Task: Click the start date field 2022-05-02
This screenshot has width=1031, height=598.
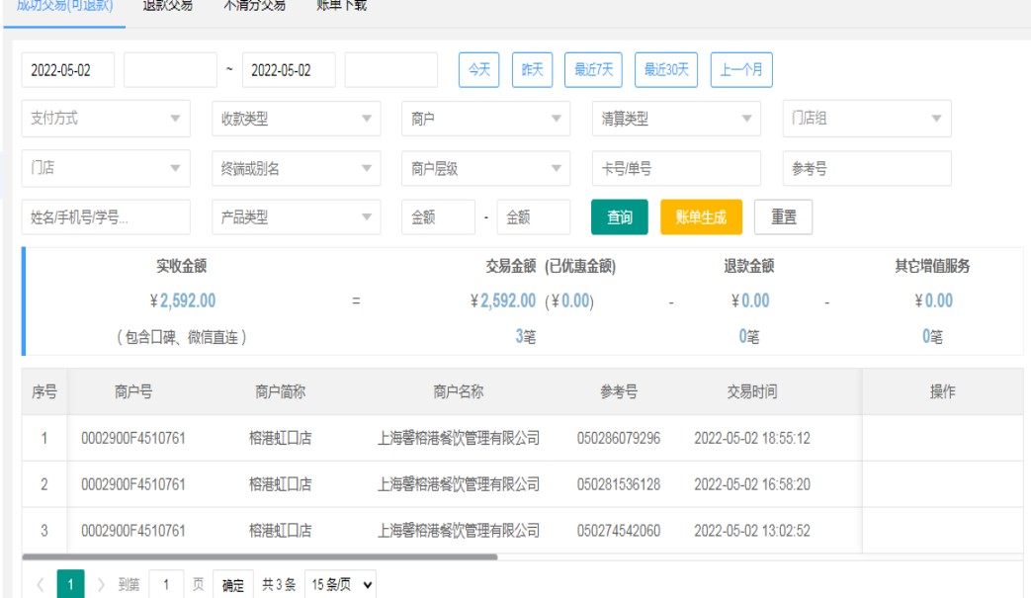Action: (x=67, y=70)
